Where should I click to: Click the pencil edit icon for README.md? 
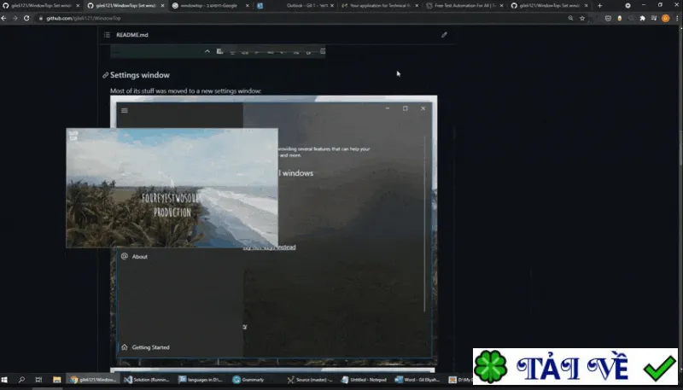click(444, 35)
